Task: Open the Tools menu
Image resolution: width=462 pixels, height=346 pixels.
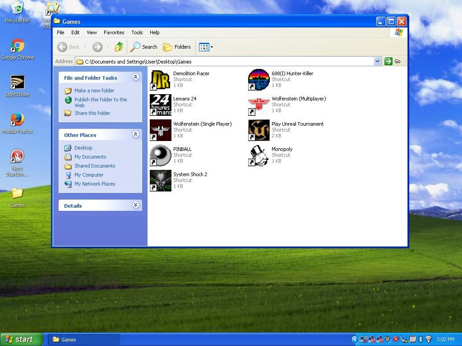Action: tap(137, 32)
